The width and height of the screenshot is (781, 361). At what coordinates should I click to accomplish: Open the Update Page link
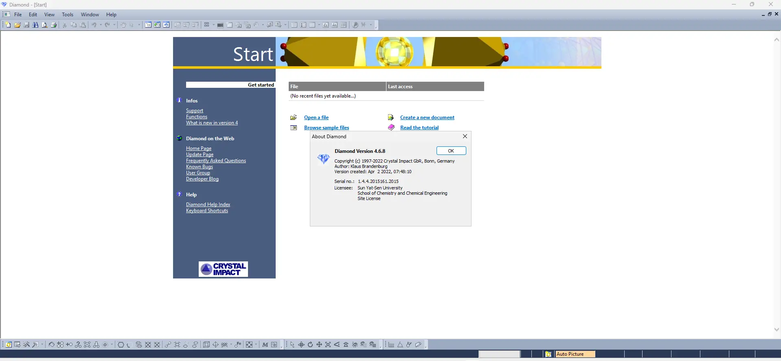pyautogui.click(x=200, y=154)
